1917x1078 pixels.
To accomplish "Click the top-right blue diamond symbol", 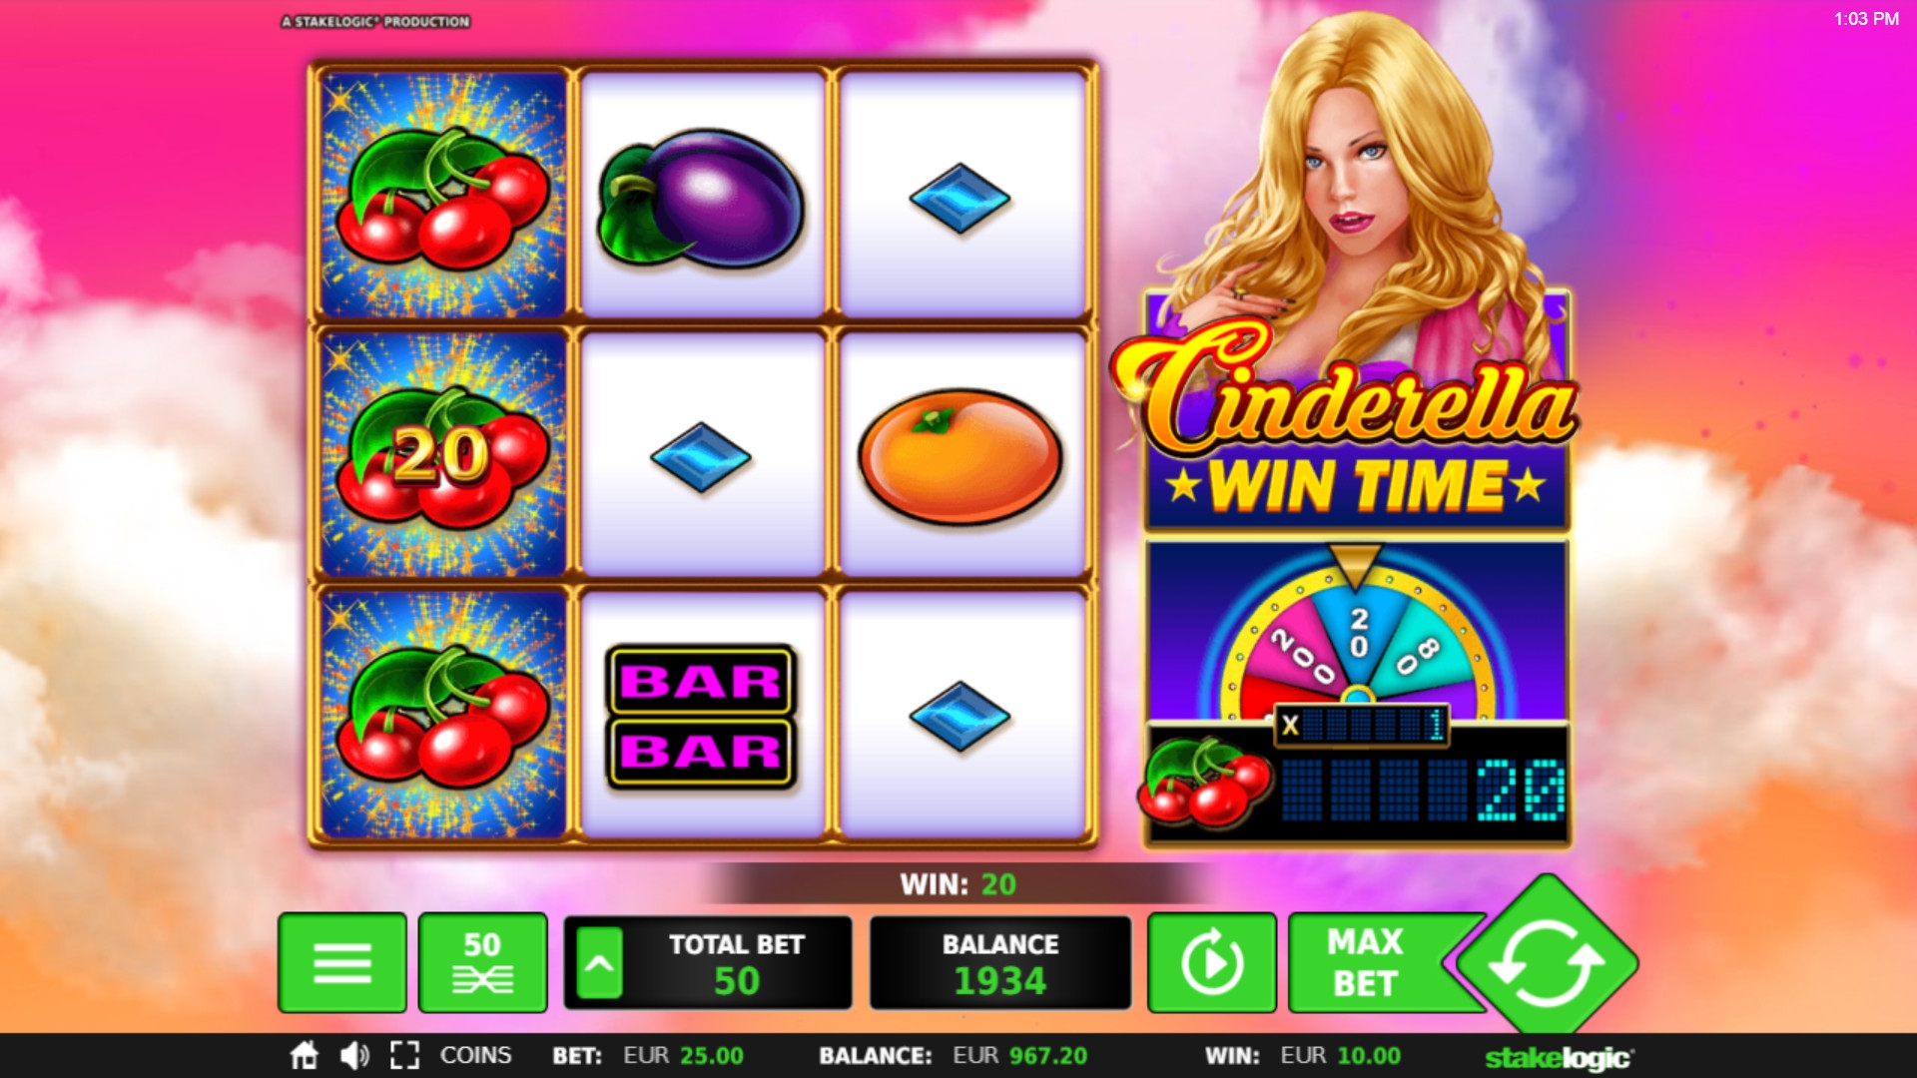I will pos(960,198).
